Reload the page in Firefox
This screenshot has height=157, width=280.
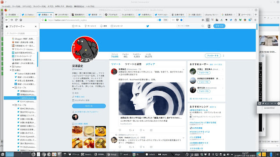pos(16,20)
